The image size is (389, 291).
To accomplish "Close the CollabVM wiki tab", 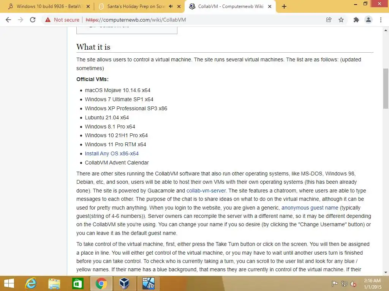I will coord(270,7).
